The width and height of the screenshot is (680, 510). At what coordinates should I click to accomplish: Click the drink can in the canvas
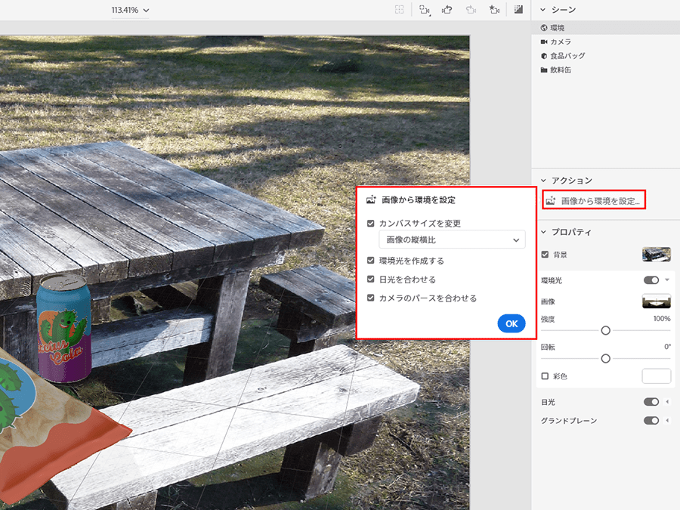click(63, 329)
